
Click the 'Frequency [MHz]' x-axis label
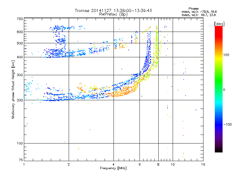tap(113, 168)
